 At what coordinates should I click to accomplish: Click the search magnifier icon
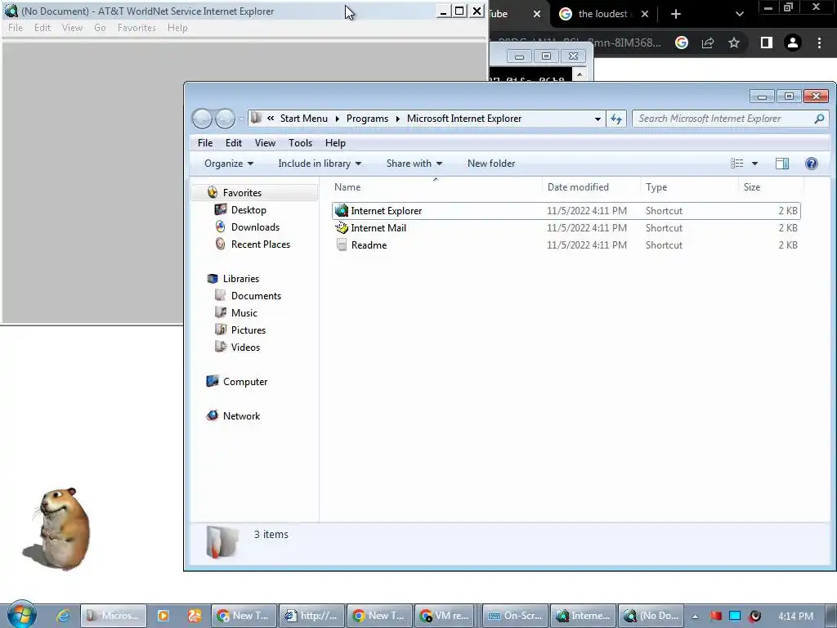click(x=819, y=119)
